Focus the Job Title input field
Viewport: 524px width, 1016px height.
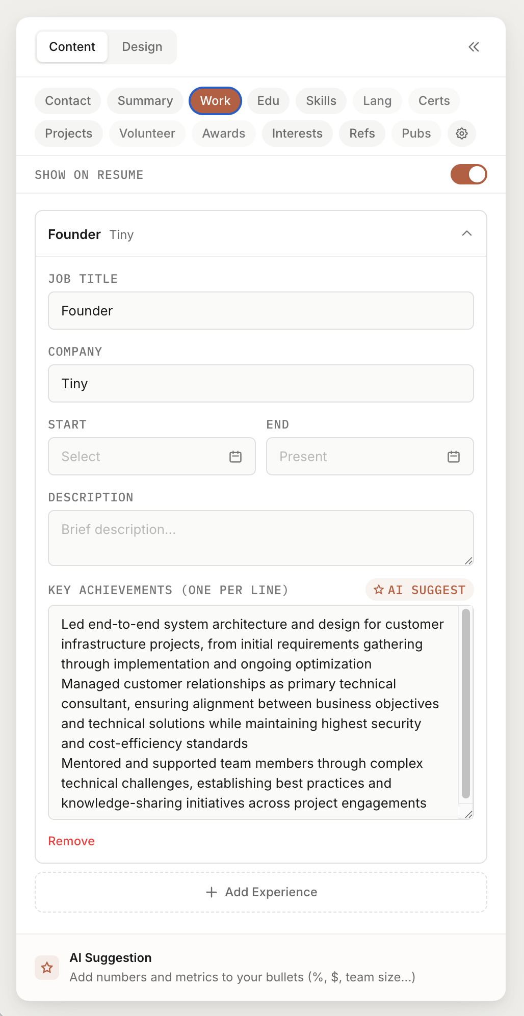[x=261, y=311]
